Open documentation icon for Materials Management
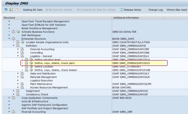The height and width of the screenshot is (114, 188). (x=22, y=77)
